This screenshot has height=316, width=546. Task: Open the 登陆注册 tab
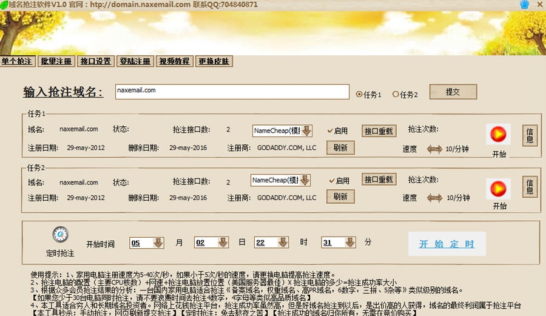coord(135,61)
